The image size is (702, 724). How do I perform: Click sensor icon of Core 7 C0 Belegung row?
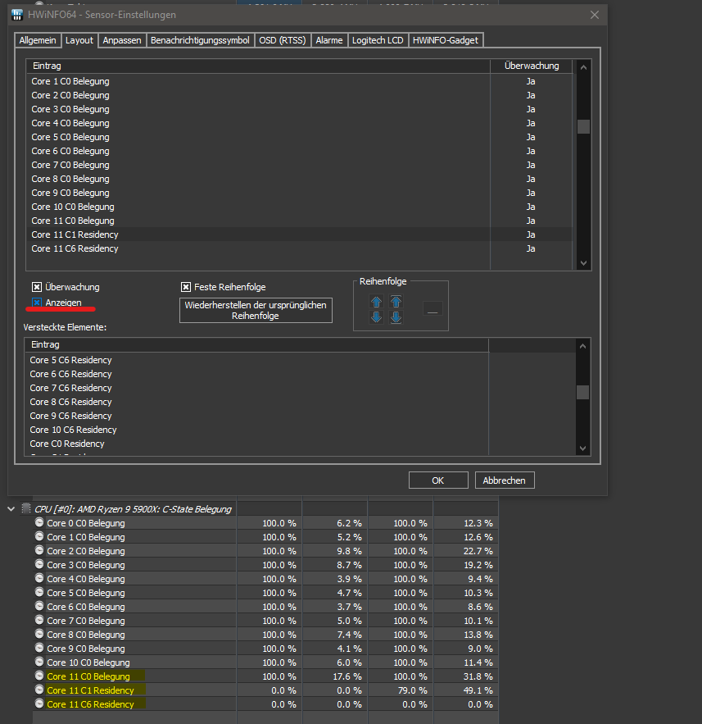39,620
